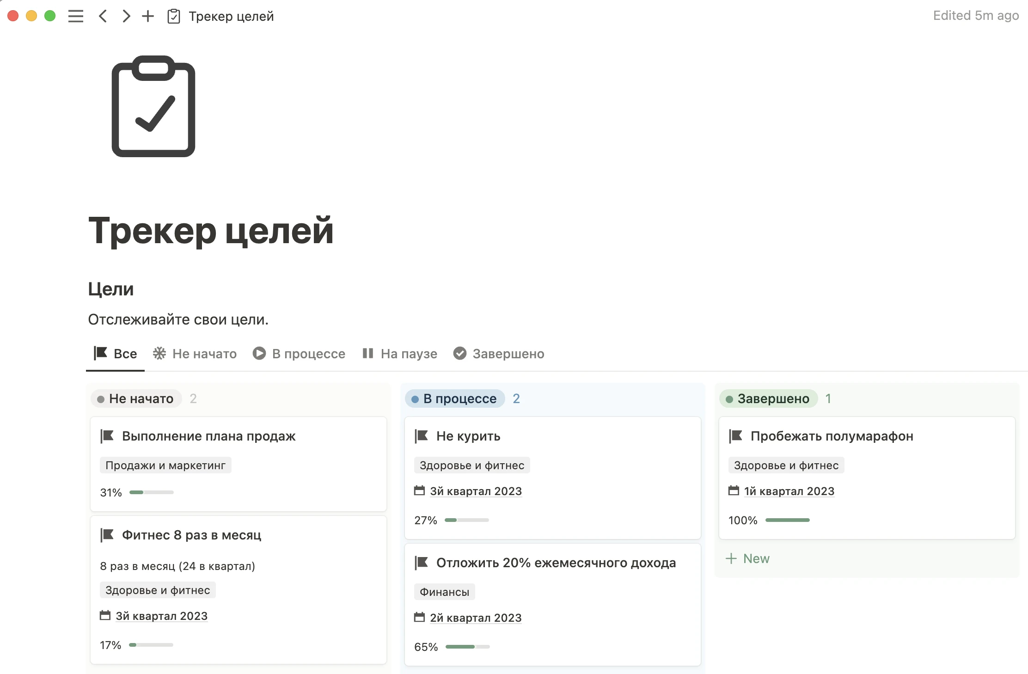1028x674 pixels.
Task: Go forward with the right arrow
Action: tap(126, 16)
